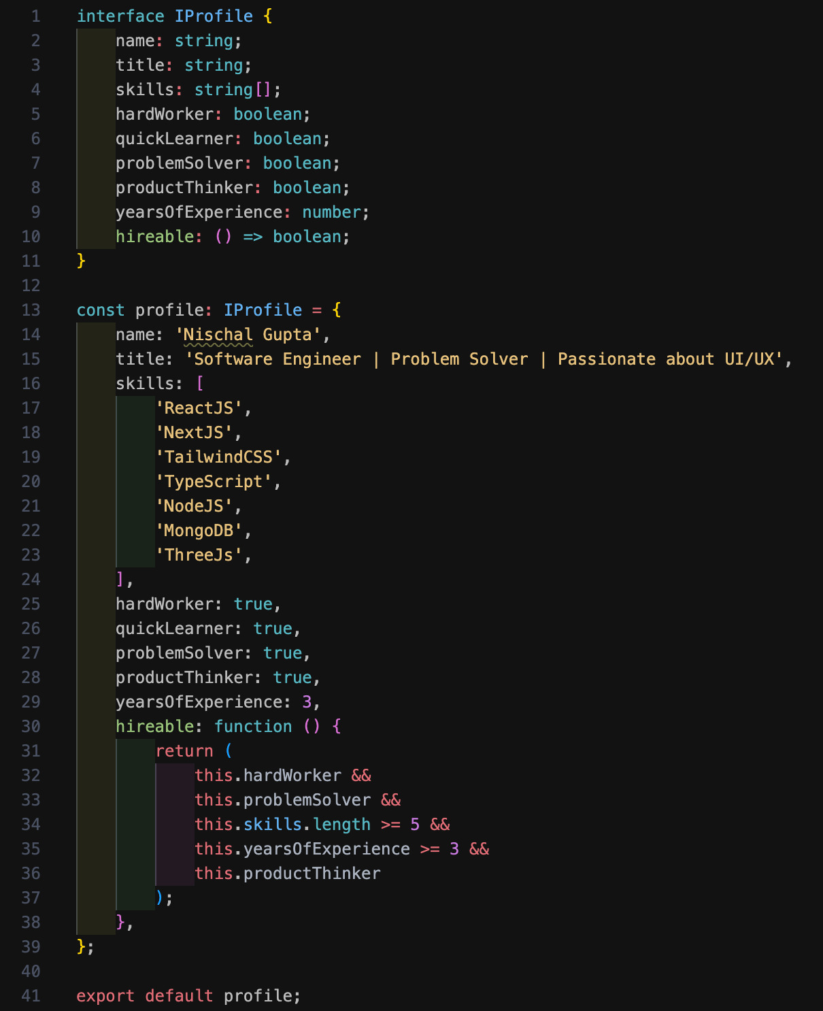
Task: Click the 'return' keyword on line 31
Action: pyautogui.click(x=184, y=751)
